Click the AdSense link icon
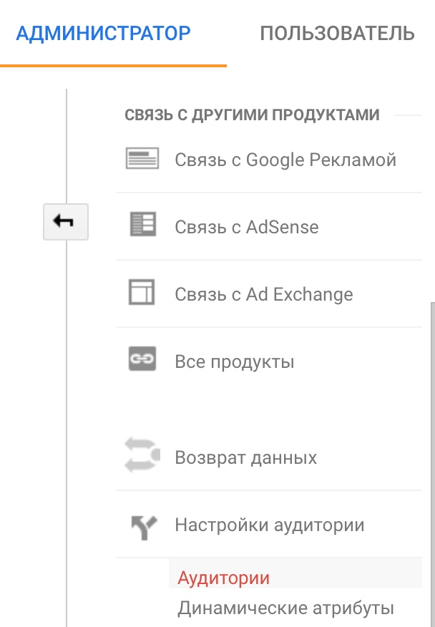The height and width of the screenshot is (627, 435). tap(142, 226)
